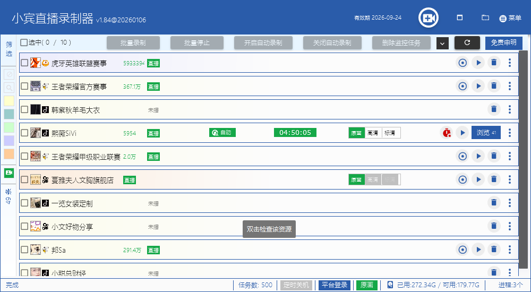Click 平台登录 in status bar
531x292 pixels.
(x=335, y=285)
